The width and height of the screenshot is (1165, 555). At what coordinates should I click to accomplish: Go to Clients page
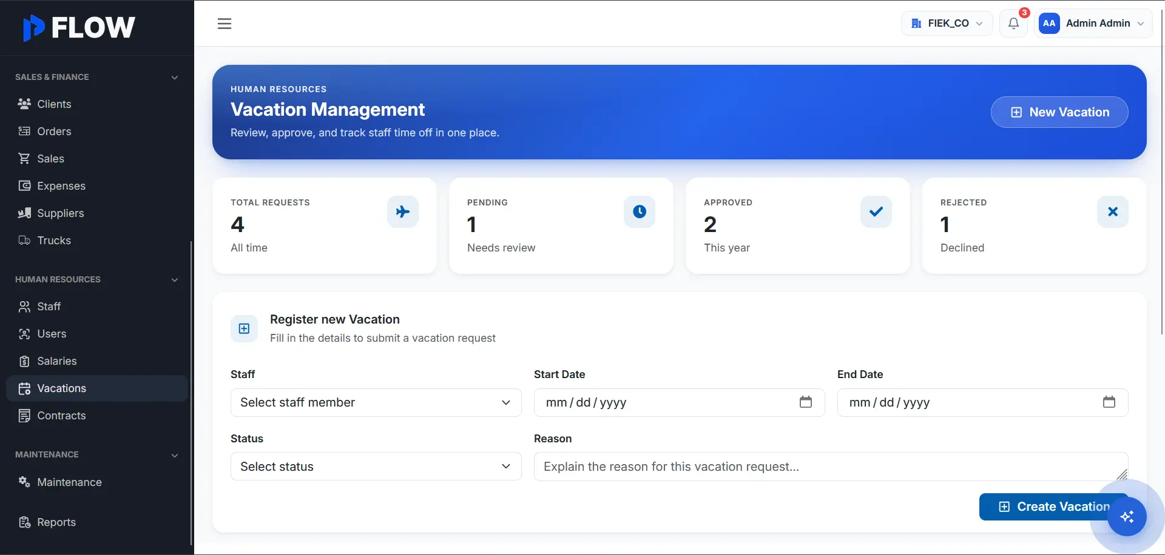tap(97, 104)
